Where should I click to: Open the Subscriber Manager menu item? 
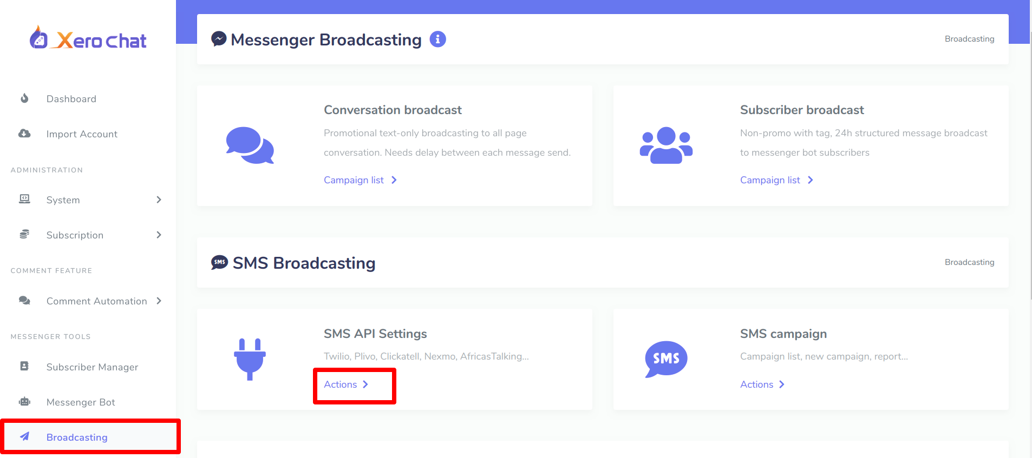[88, 367]
